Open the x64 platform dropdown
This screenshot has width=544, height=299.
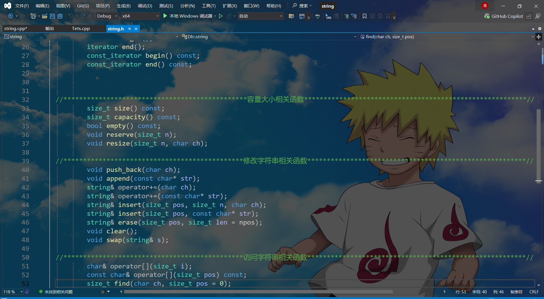(x=140, y=16)
